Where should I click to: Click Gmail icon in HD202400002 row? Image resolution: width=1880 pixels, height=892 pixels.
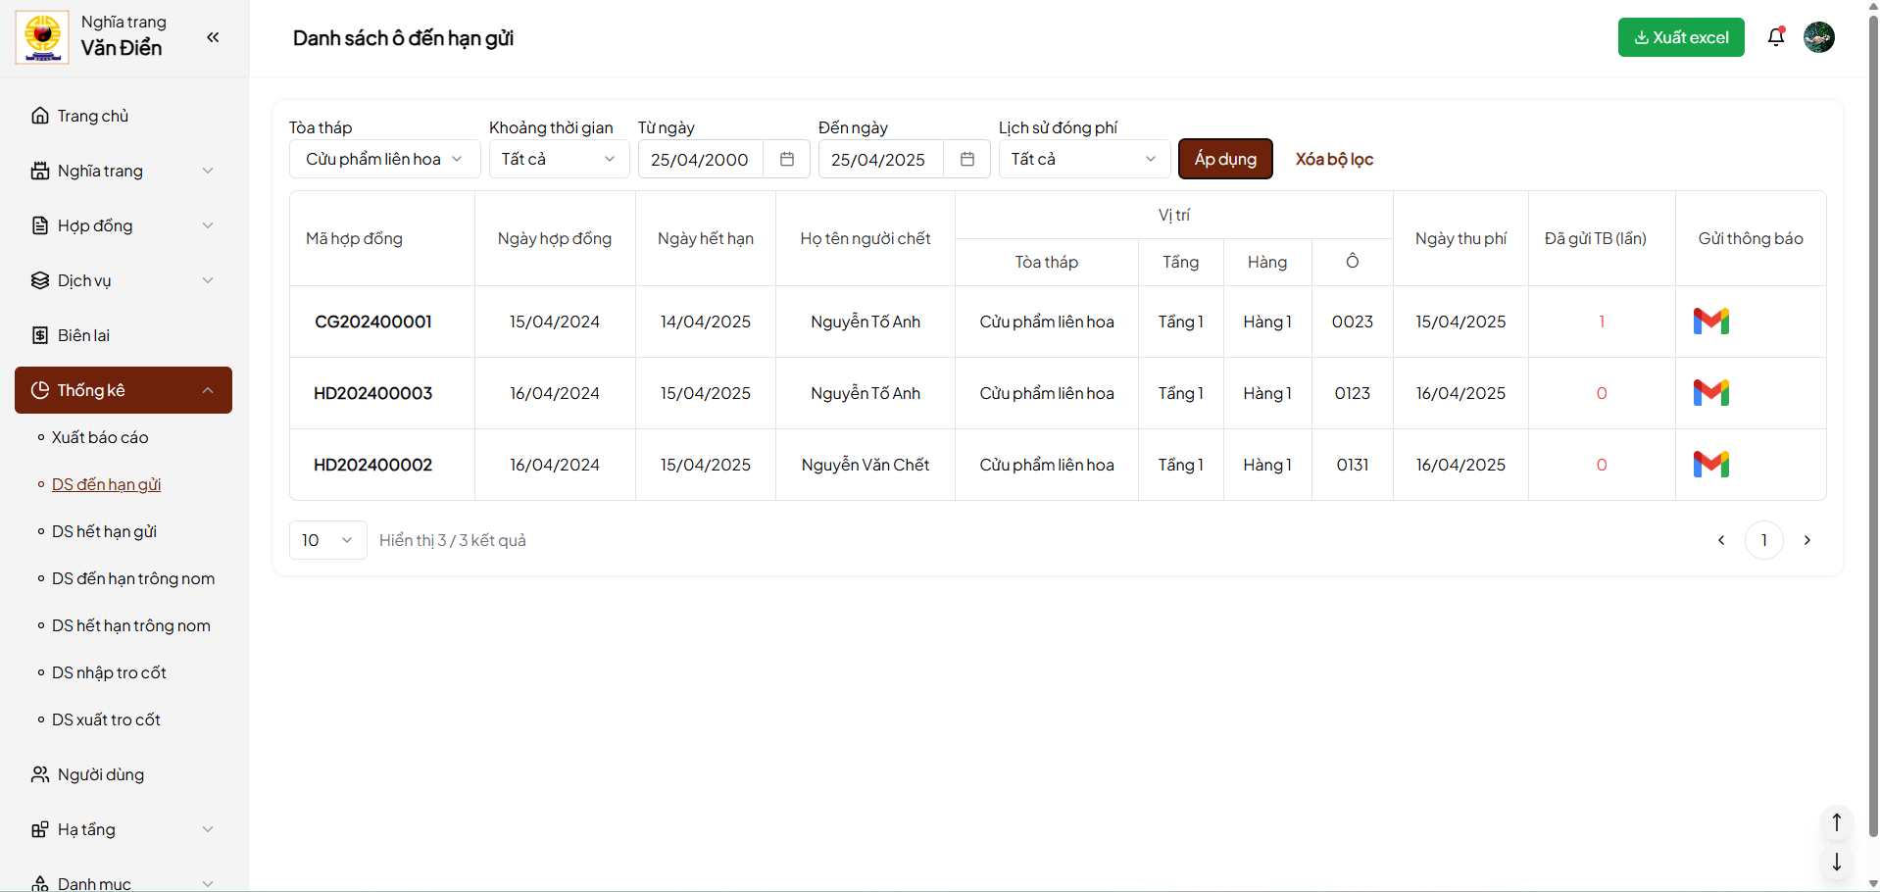point(1710,465)
